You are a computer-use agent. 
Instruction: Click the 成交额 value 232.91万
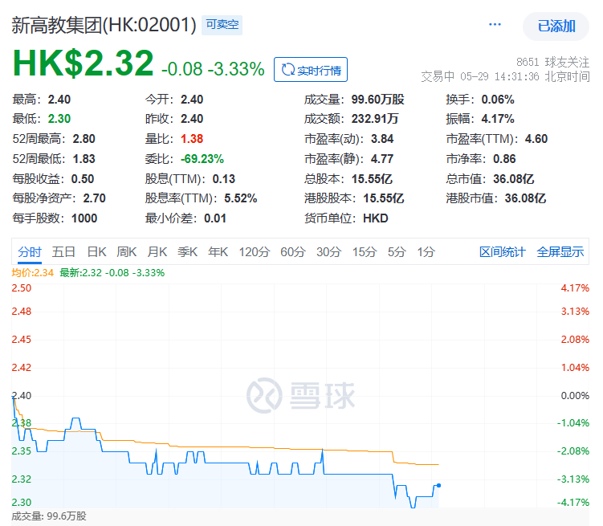pyautogui.click(x=375, y=119)
